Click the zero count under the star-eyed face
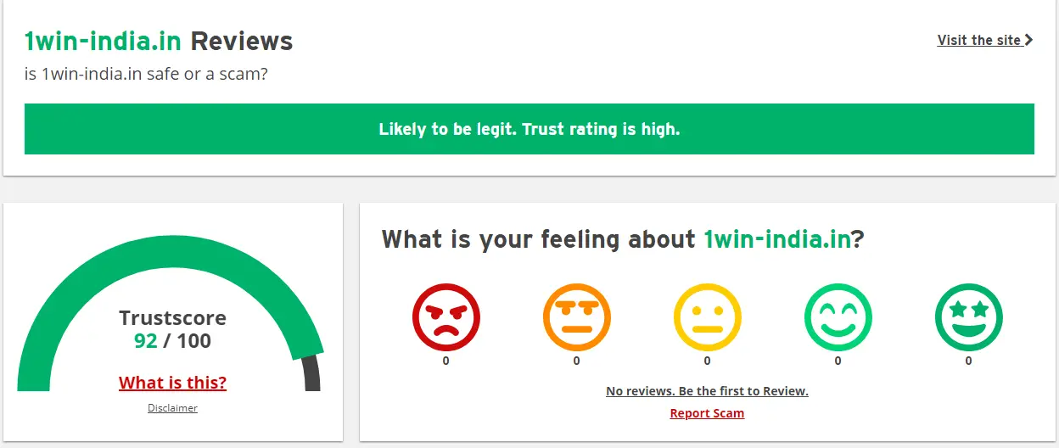This screenshot has width=1059, height=448. click(968, 361)
